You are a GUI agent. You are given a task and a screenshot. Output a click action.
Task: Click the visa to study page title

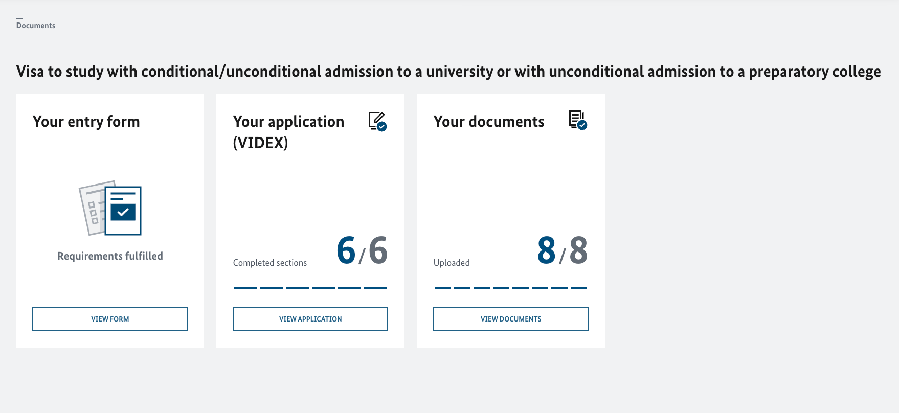coord(448,72)
